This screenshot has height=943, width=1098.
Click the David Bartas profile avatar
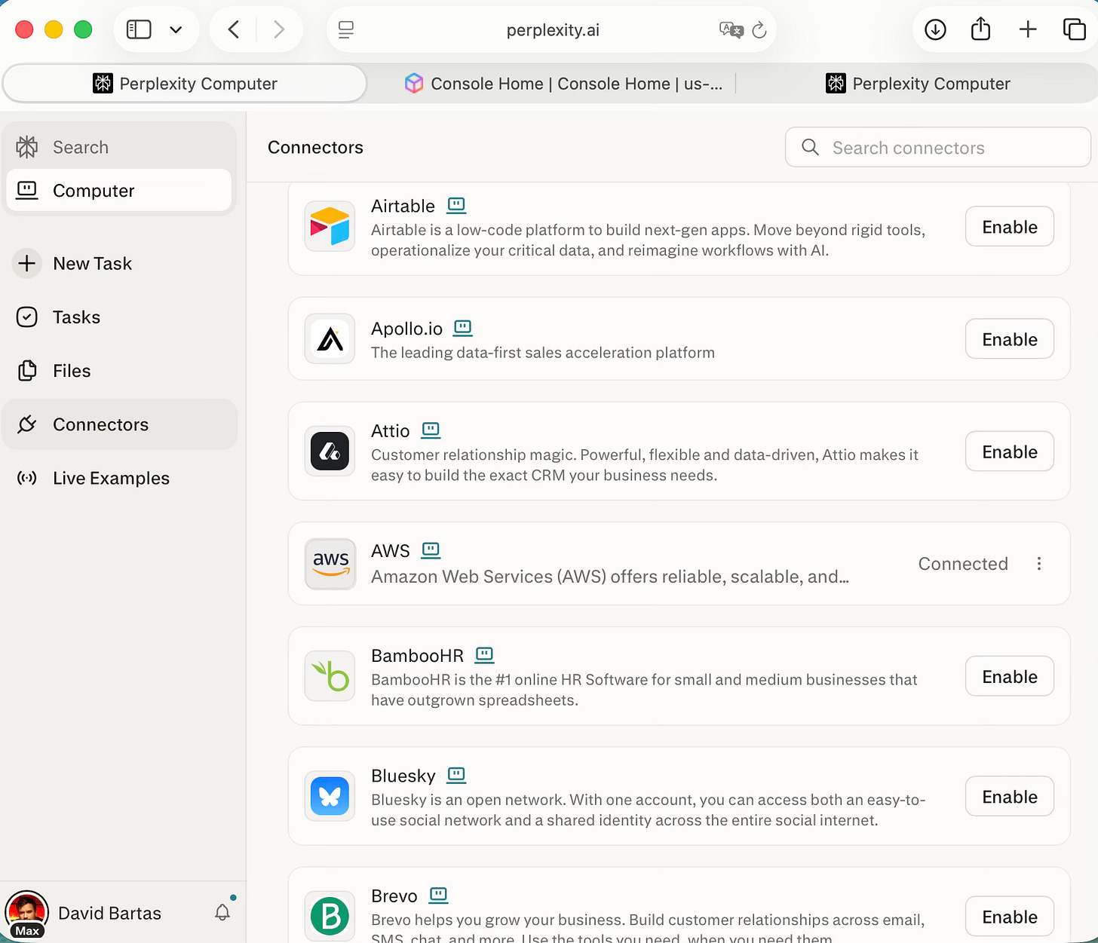(27, 913)
